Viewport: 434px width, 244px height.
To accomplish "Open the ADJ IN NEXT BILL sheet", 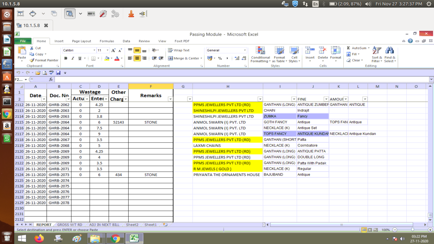I will click(104, 225).
